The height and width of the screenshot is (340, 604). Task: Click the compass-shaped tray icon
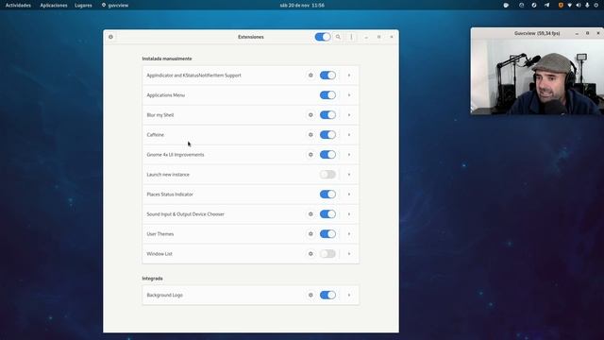point(534,6)
